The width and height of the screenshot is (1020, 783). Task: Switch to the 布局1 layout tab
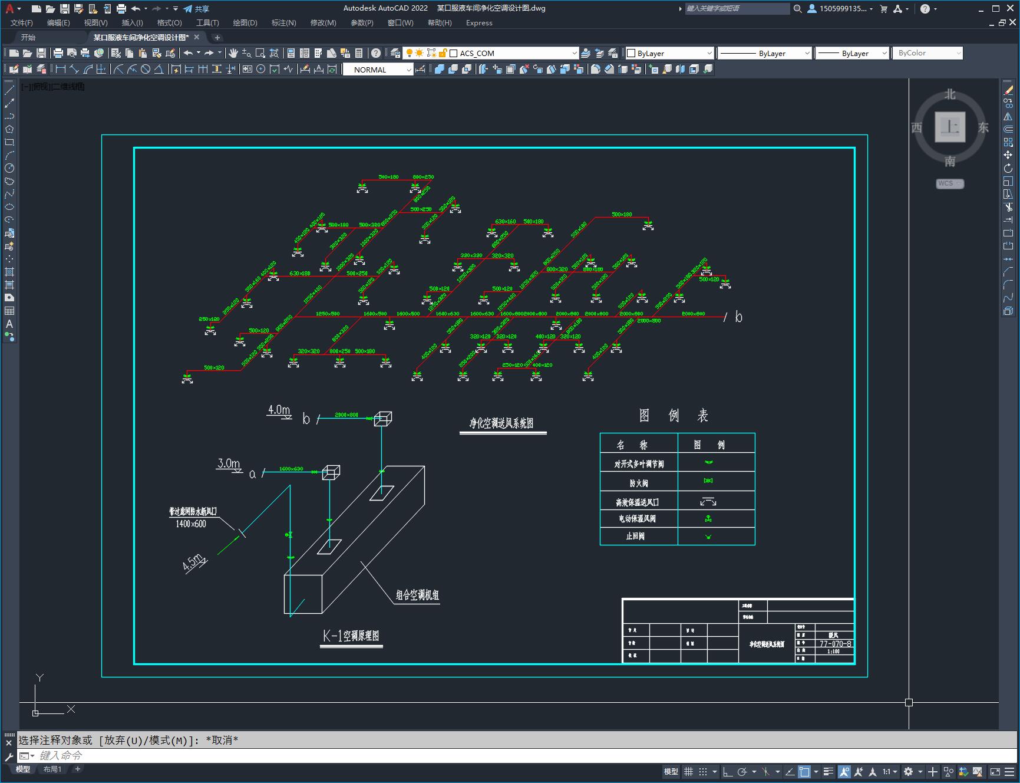[52, 769]
